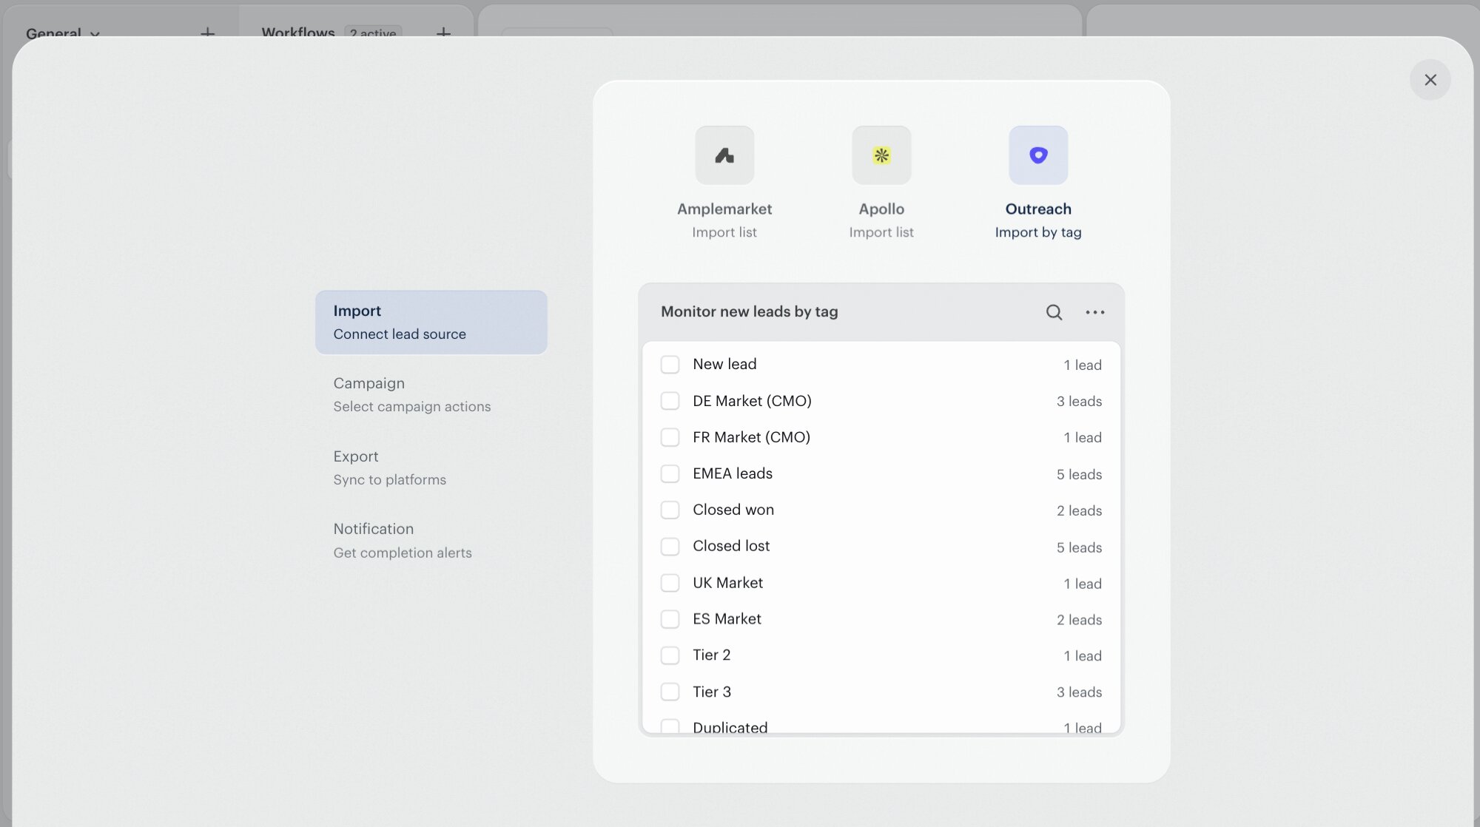The image size is (1480, 827).
Task: Click 'Monitor new leads by tag' heading
Action: coord(749,311)
